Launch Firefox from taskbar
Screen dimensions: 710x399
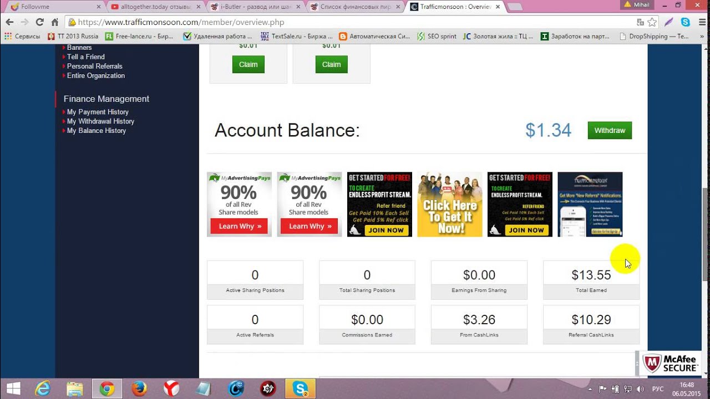click(x=139, y=389)
